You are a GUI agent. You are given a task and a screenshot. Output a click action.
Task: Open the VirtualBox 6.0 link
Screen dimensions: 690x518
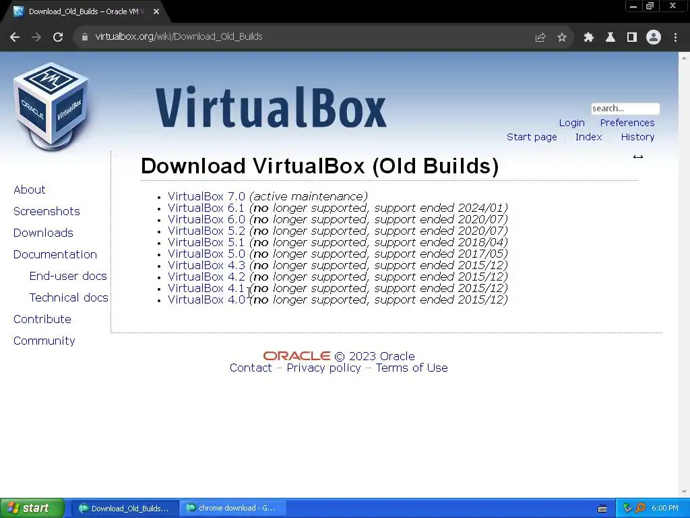[206, 219]
